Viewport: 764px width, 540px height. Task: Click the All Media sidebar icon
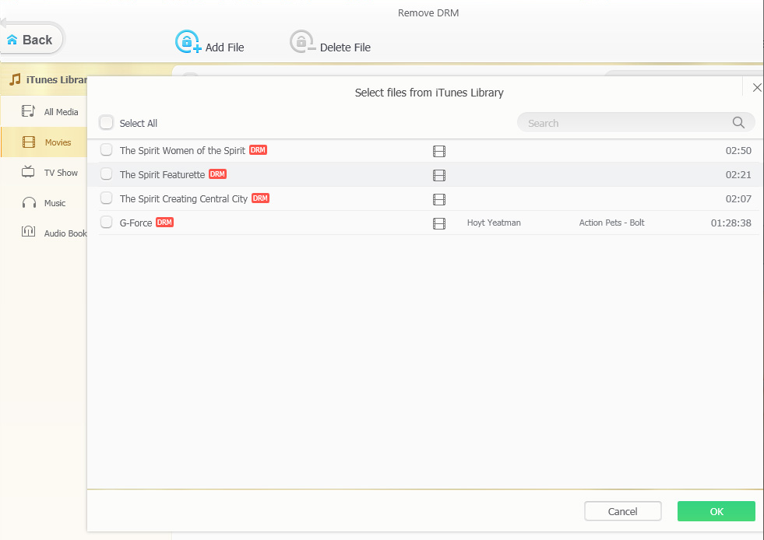click(29, 112)
